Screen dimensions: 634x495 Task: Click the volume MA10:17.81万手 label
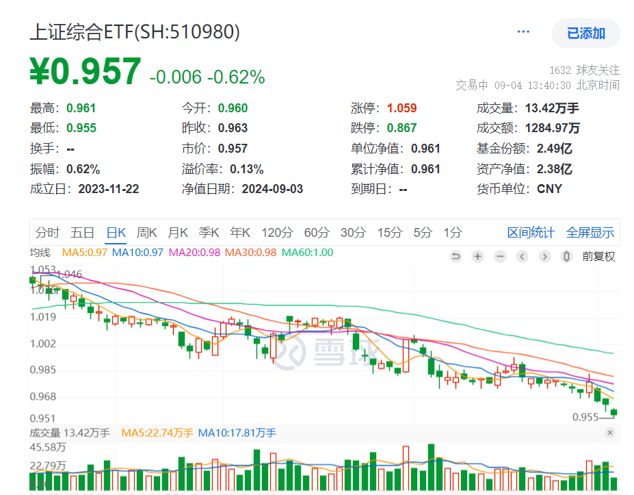[x=237, y=433]
